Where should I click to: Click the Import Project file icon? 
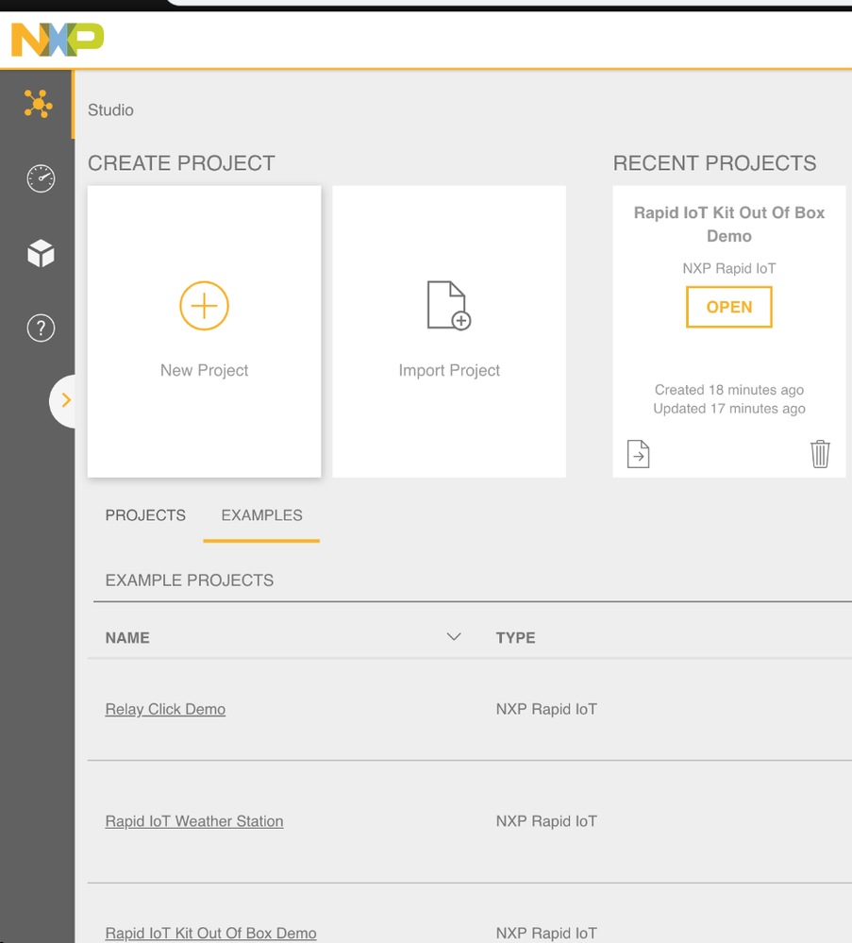[x=449, y=306]
